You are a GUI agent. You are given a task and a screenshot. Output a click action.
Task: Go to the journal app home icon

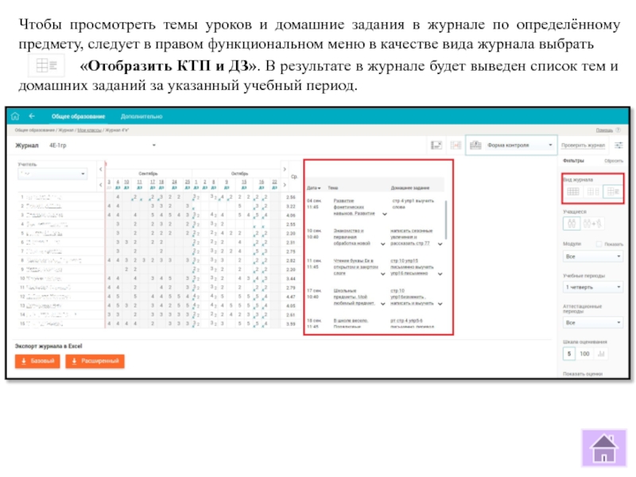[15, 116]
